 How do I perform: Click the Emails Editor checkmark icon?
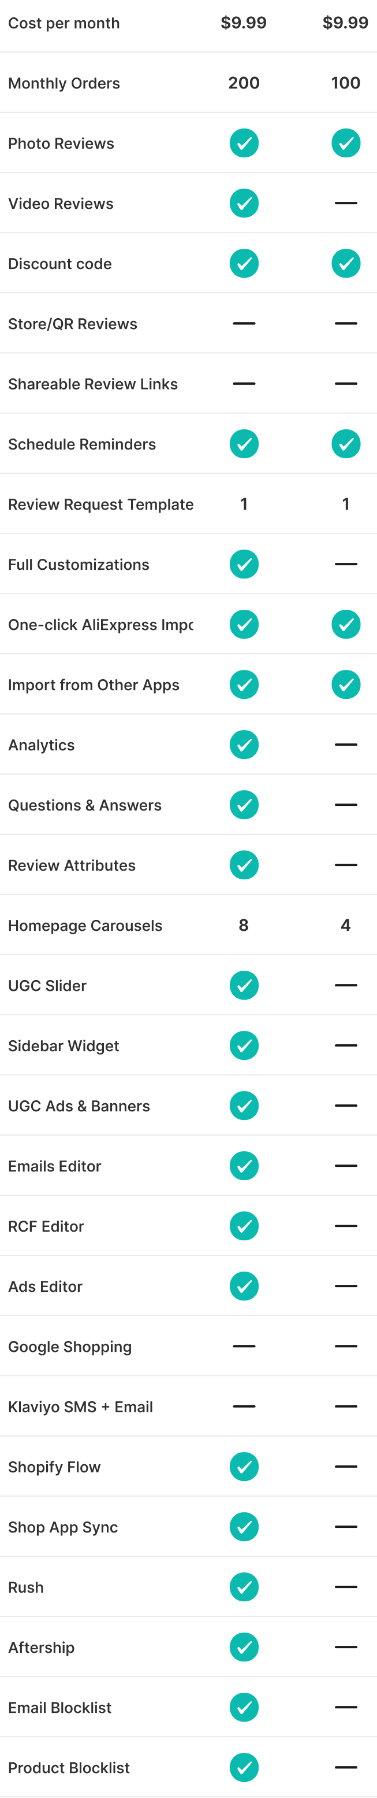tap(244, 1166)
